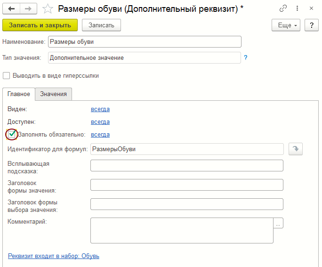Copy link using the chain icon
The image size is (322, 267).
click(283, 8)
